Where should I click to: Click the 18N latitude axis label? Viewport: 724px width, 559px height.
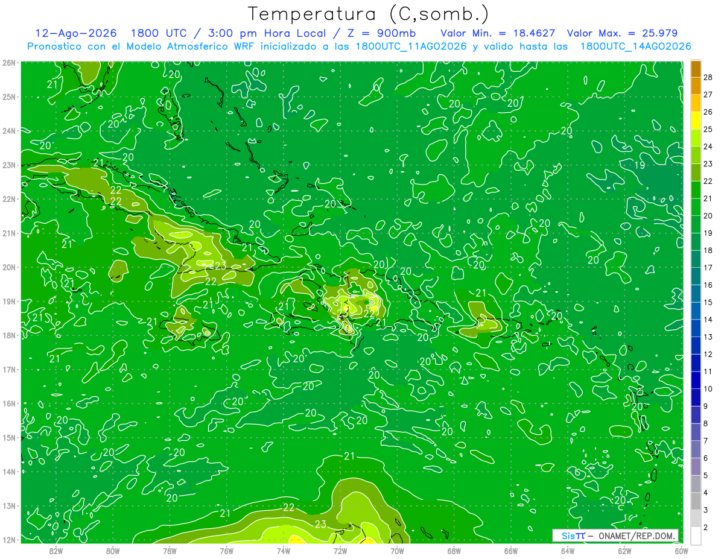[x=9, y=335]
